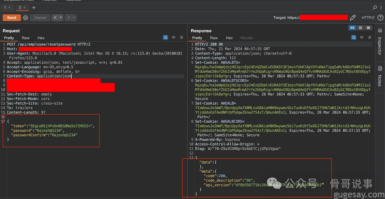Switch Request view to Raw
Screen dimensions: 385x199
pyautogui.click(x=26, y=38)
